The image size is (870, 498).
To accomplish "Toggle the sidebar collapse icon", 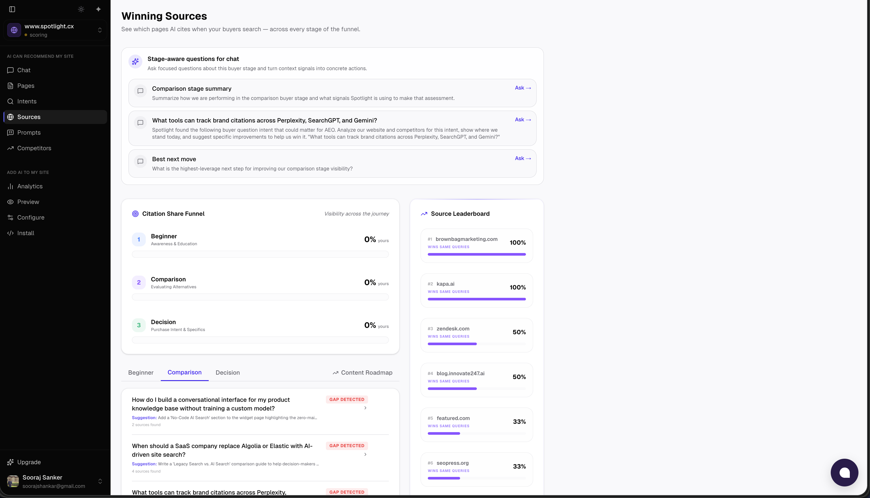I will coord(12,9).
